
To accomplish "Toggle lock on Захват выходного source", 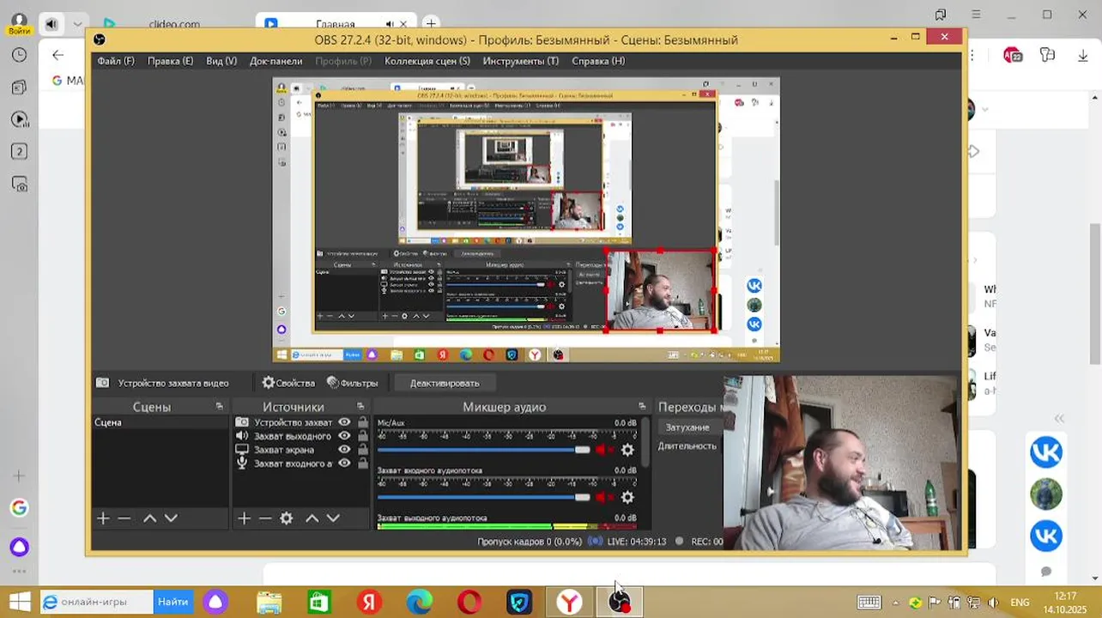I will (363, 436).
